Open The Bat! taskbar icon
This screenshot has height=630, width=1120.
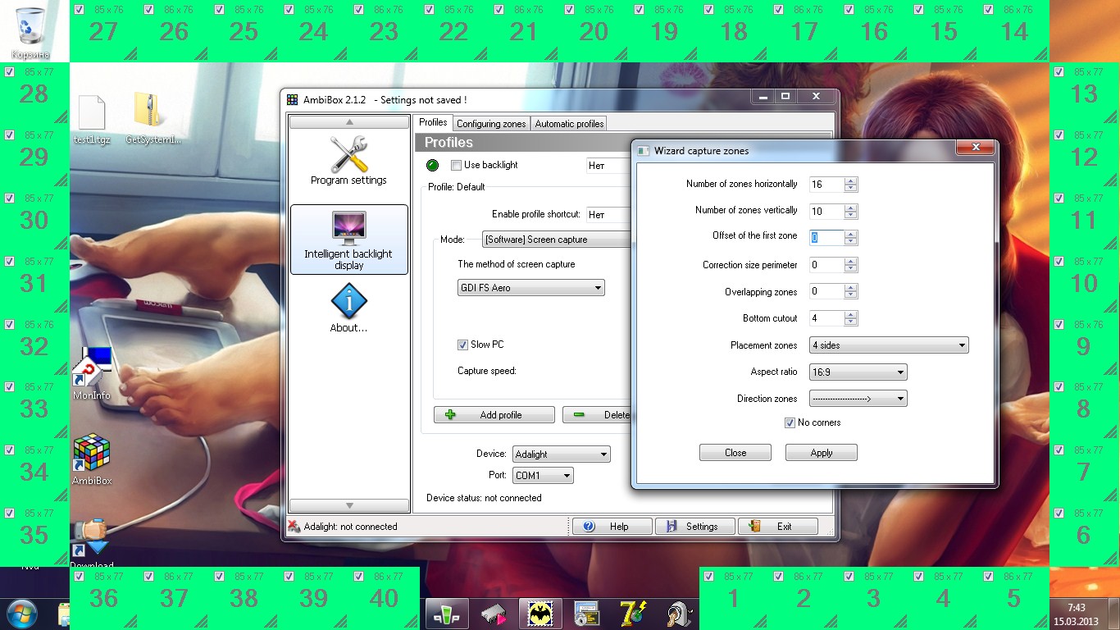pos(540,614)
